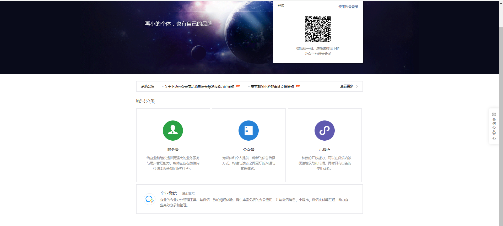
Task: Open 关于下线公众号商品消息与卡券发表能力的通知 announcement
Action: tap(199, 87)
